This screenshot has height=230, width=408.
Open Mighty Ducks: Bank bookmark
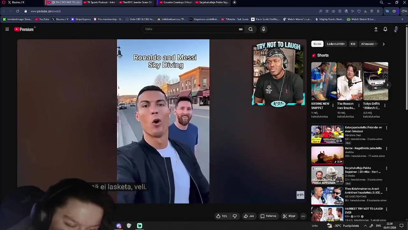(329, 19)
